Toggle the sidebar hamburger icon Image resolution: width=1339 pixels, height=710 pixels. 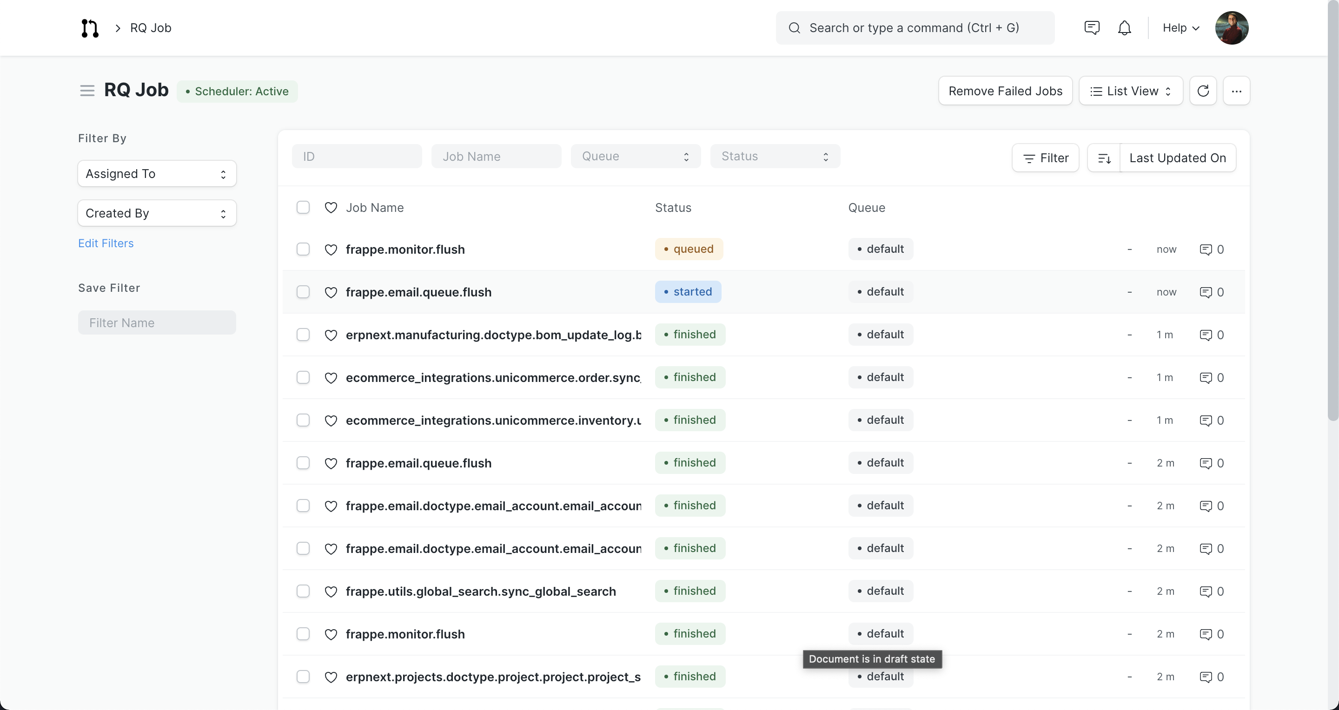point(87,91)
